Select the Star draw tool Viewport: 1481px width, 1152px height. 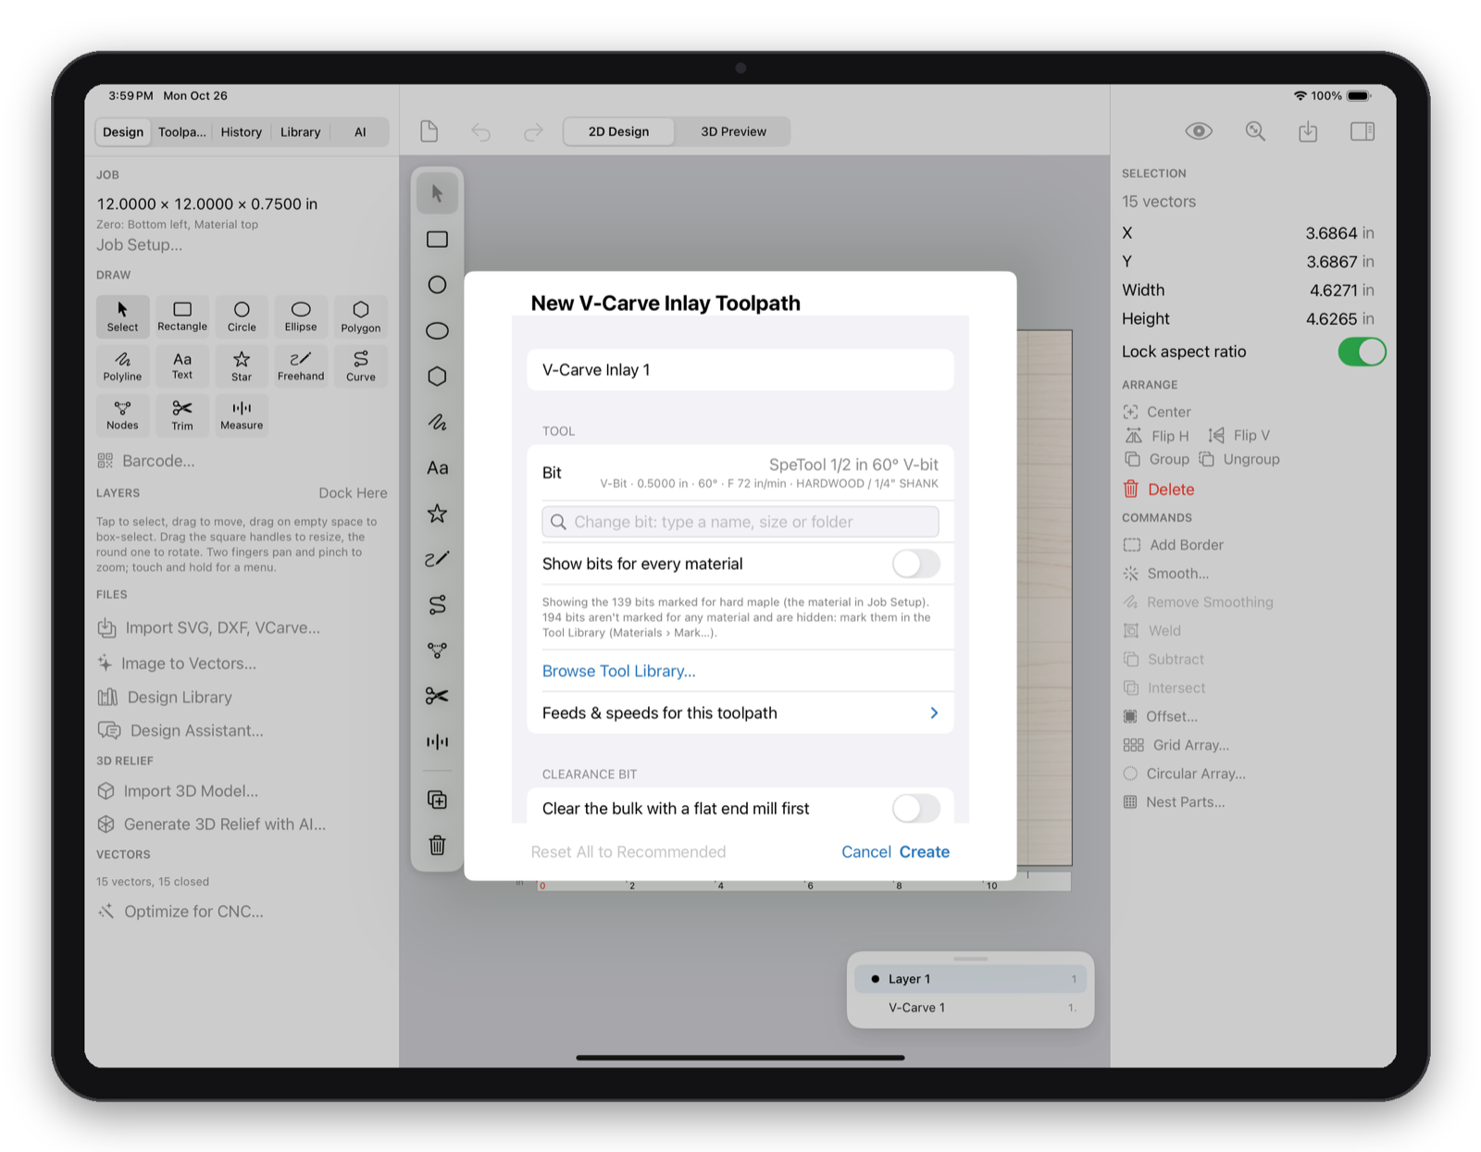tap(242, 365)
